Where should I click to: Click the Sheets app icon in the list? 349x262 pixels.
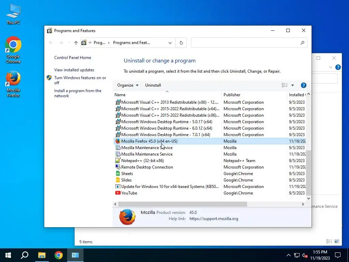118,173
